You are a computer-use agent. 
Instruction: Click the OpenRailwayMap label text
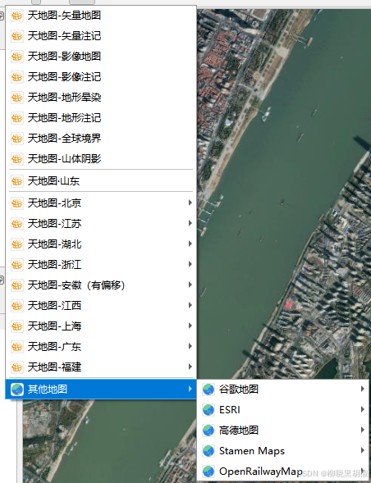tap(260, 472)
